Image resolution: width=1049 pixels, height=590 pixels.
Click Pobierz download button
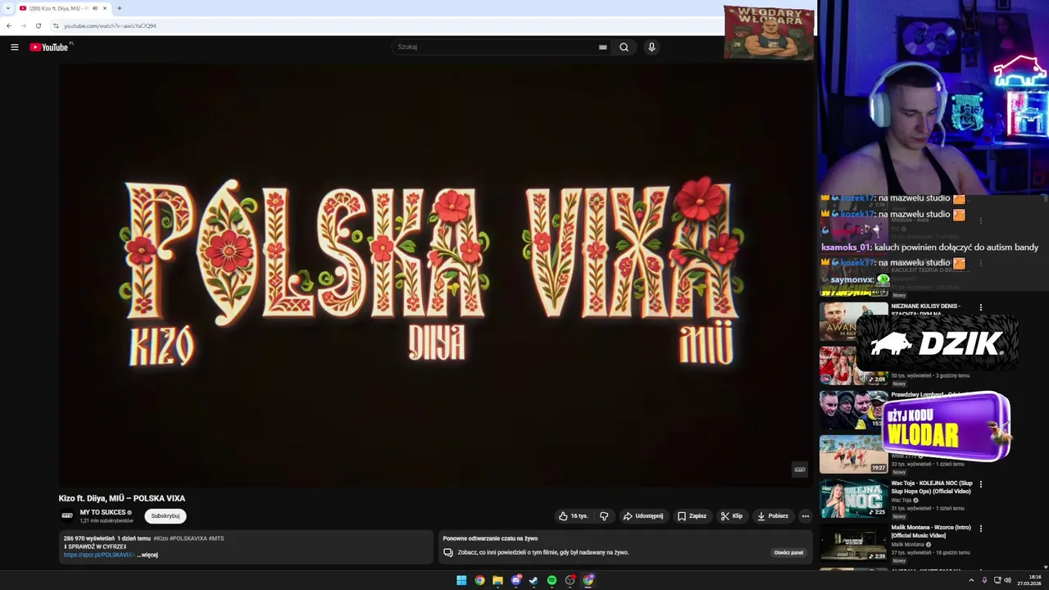pos(773,516)
